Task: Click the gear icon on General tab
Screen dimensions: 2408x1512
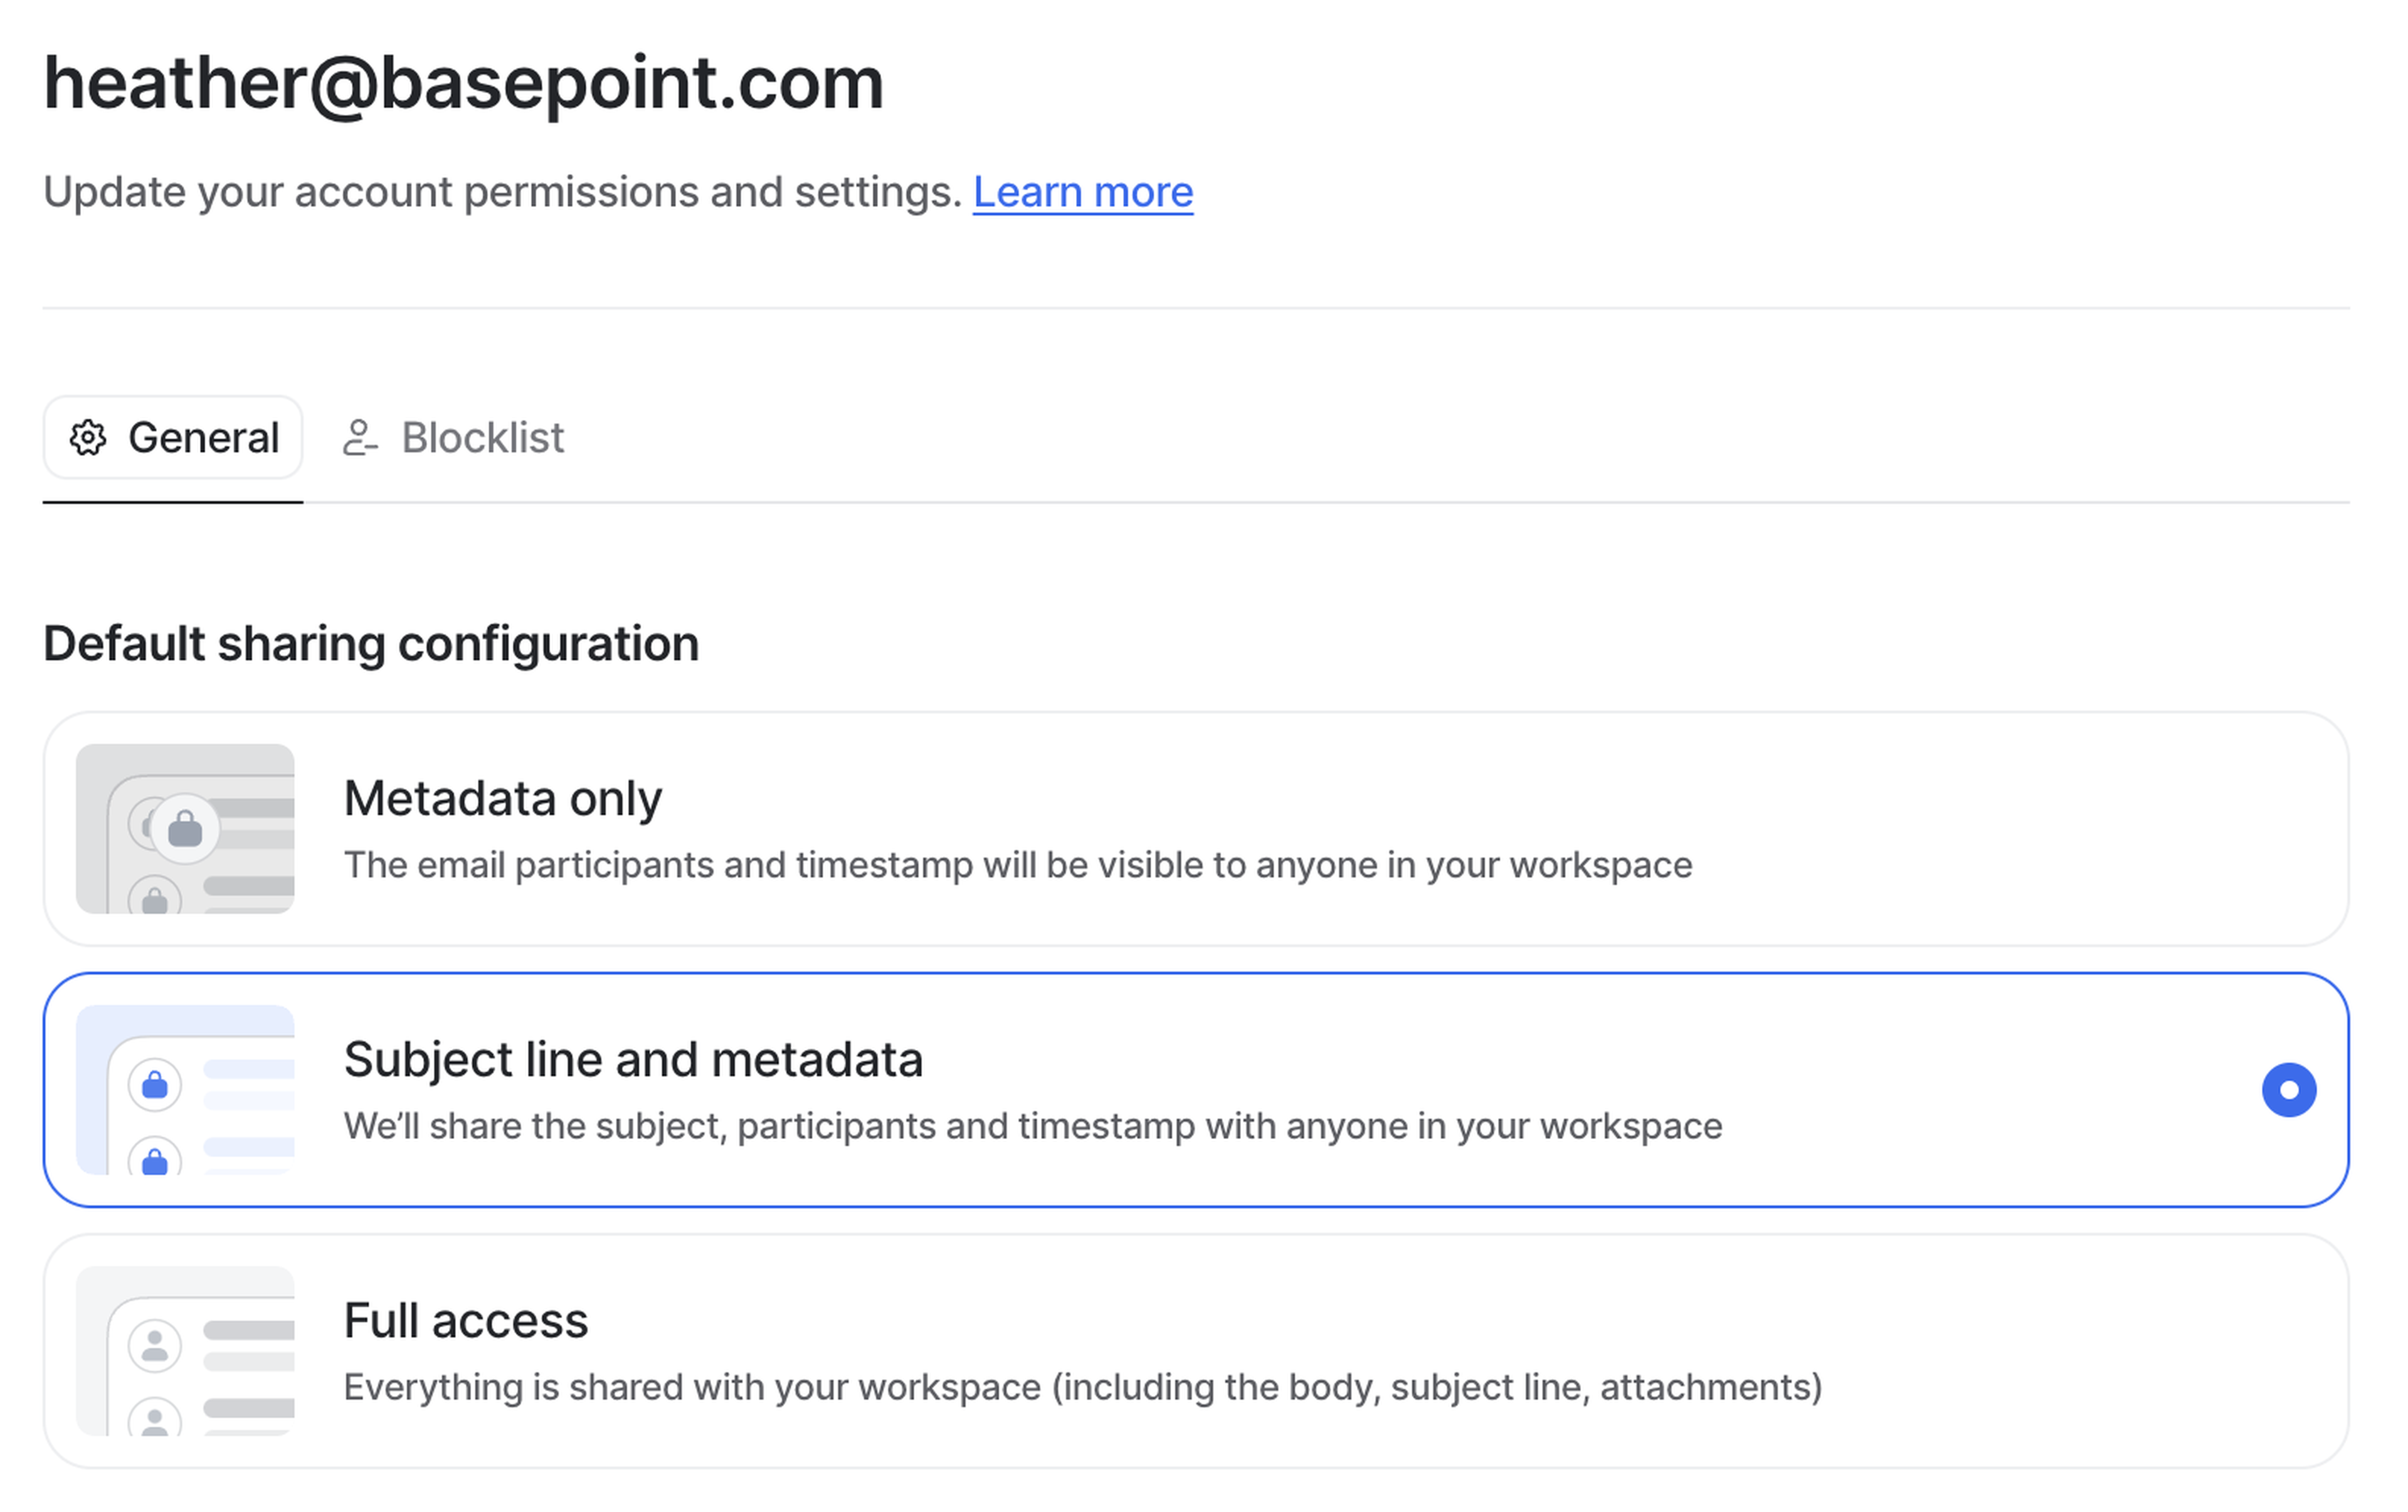Action: tap(88, 438)
